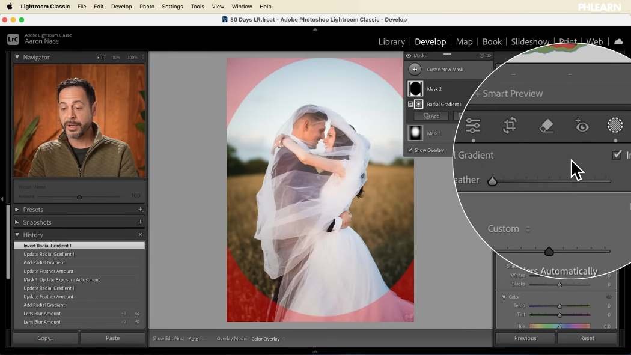Adjust the preset Amount slider
The width and height of the screenshot is (631, 355).
click(x=79, y=197)
